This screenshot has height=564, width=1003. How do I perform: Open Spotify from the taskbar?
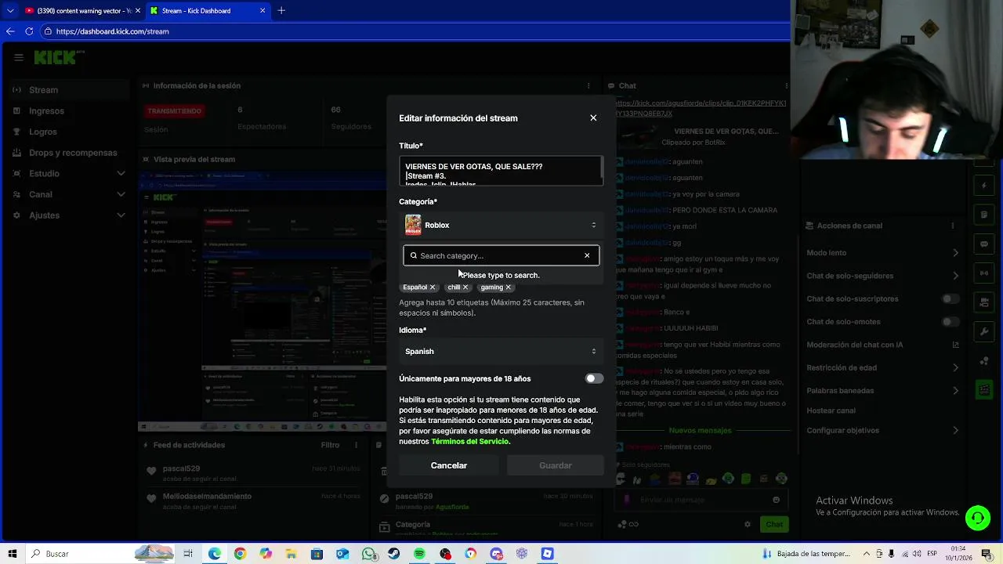point(419,554)
